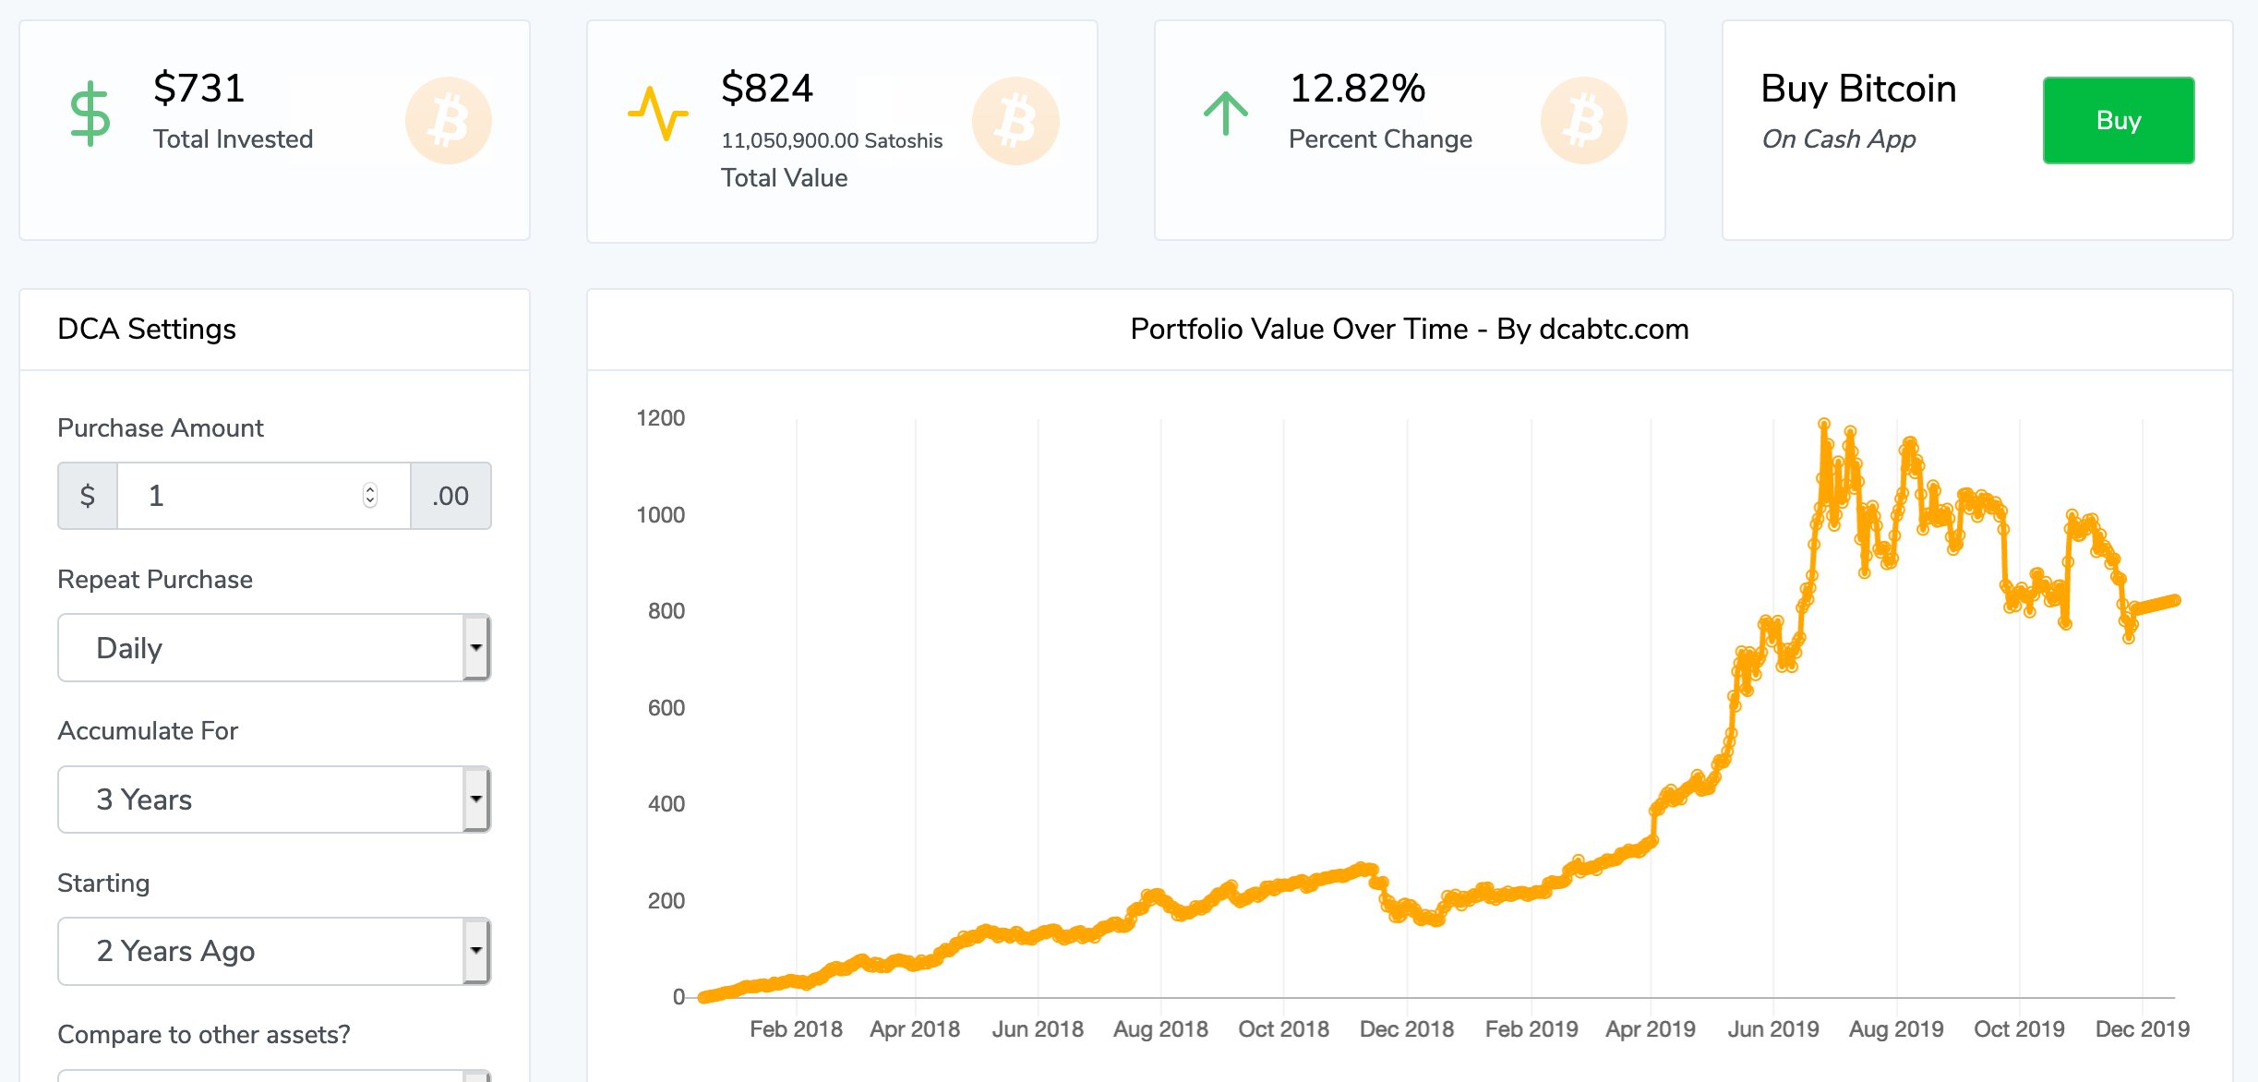Viewport: 2258px width, 1082px height.
Task: Click the Portfolio Value Over Time chart title
Action: coord(1409,329)
